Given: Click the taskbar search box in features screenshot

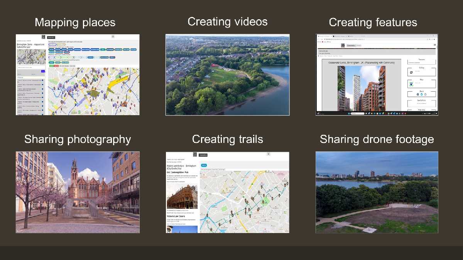Looking at the screenshot, I should 358,114.
